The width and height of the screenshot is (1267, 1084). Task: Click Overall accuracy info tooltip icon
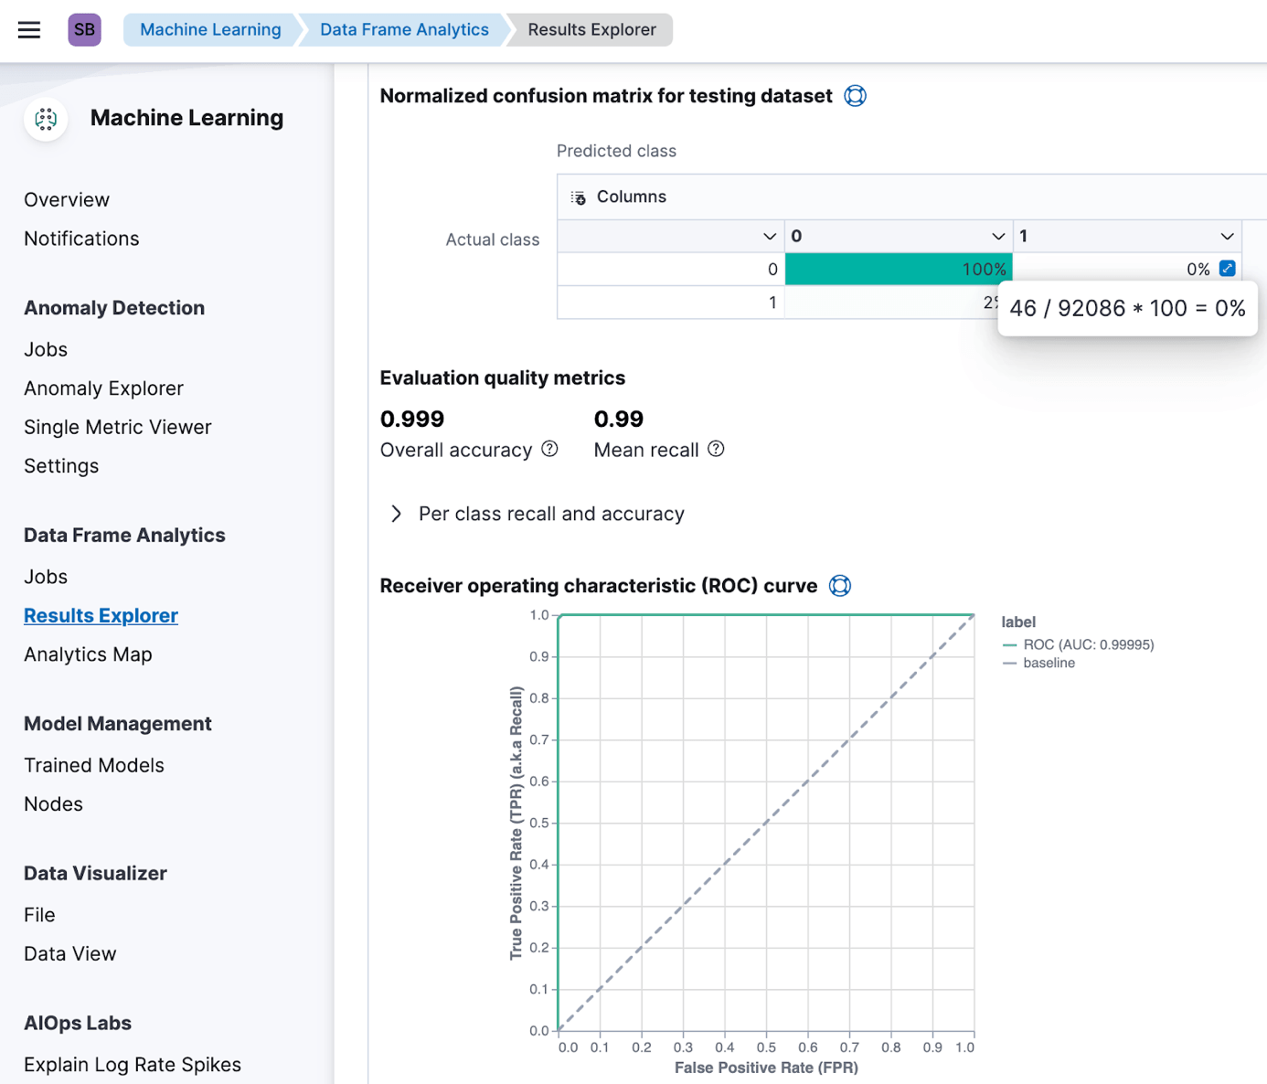[x=549, y=449]
